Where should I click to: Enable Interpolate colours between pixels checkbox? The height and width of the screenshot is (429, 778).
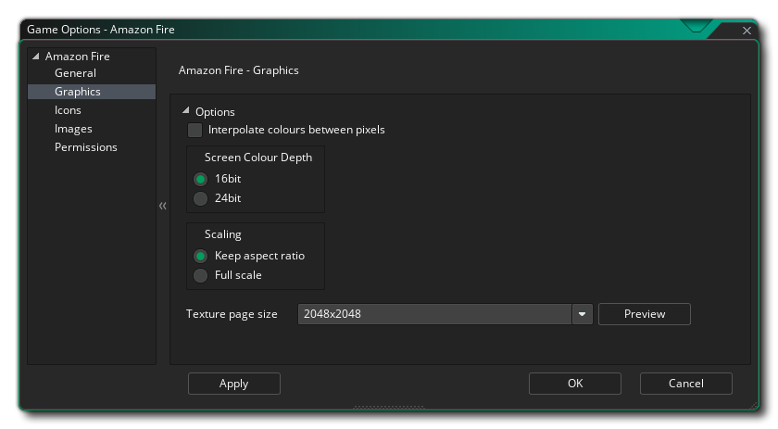tap(194, 130)
